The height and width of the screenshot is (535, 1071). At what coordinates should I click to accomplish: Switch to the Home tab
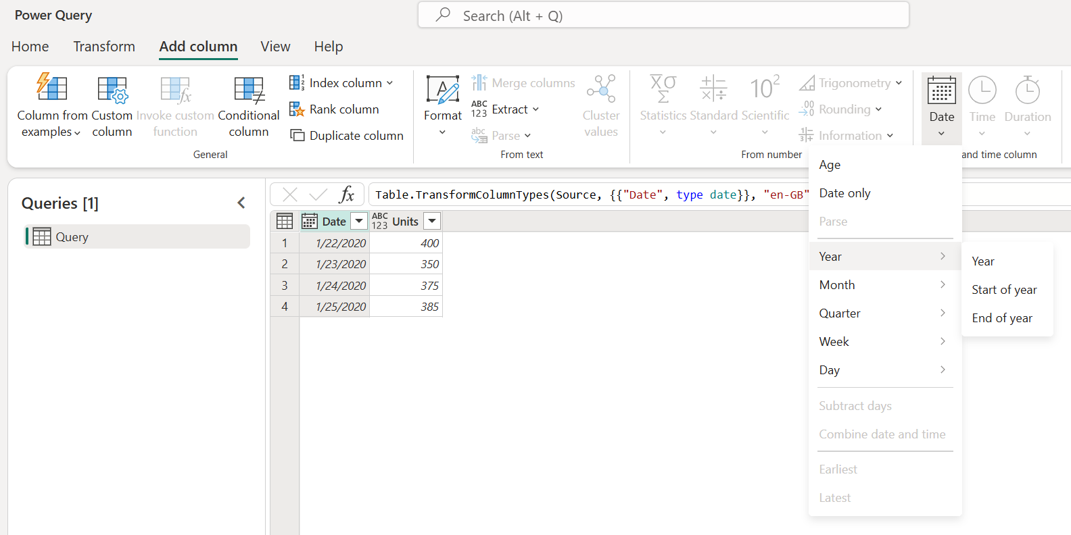(x=30, y=47)
